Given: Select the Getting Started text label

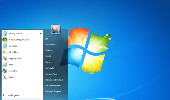Looking at the screenshot, I should [x=15, y=33].
